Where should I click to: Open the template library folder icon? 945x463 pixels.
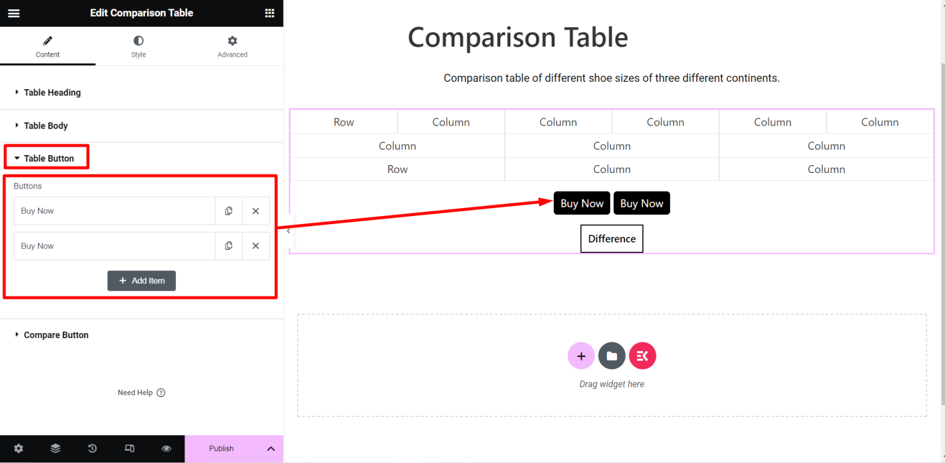tap(612, 355)
